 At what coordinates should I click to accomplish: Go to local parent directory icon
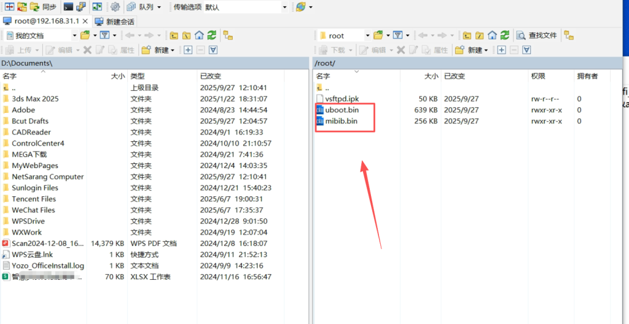(174, 36)
